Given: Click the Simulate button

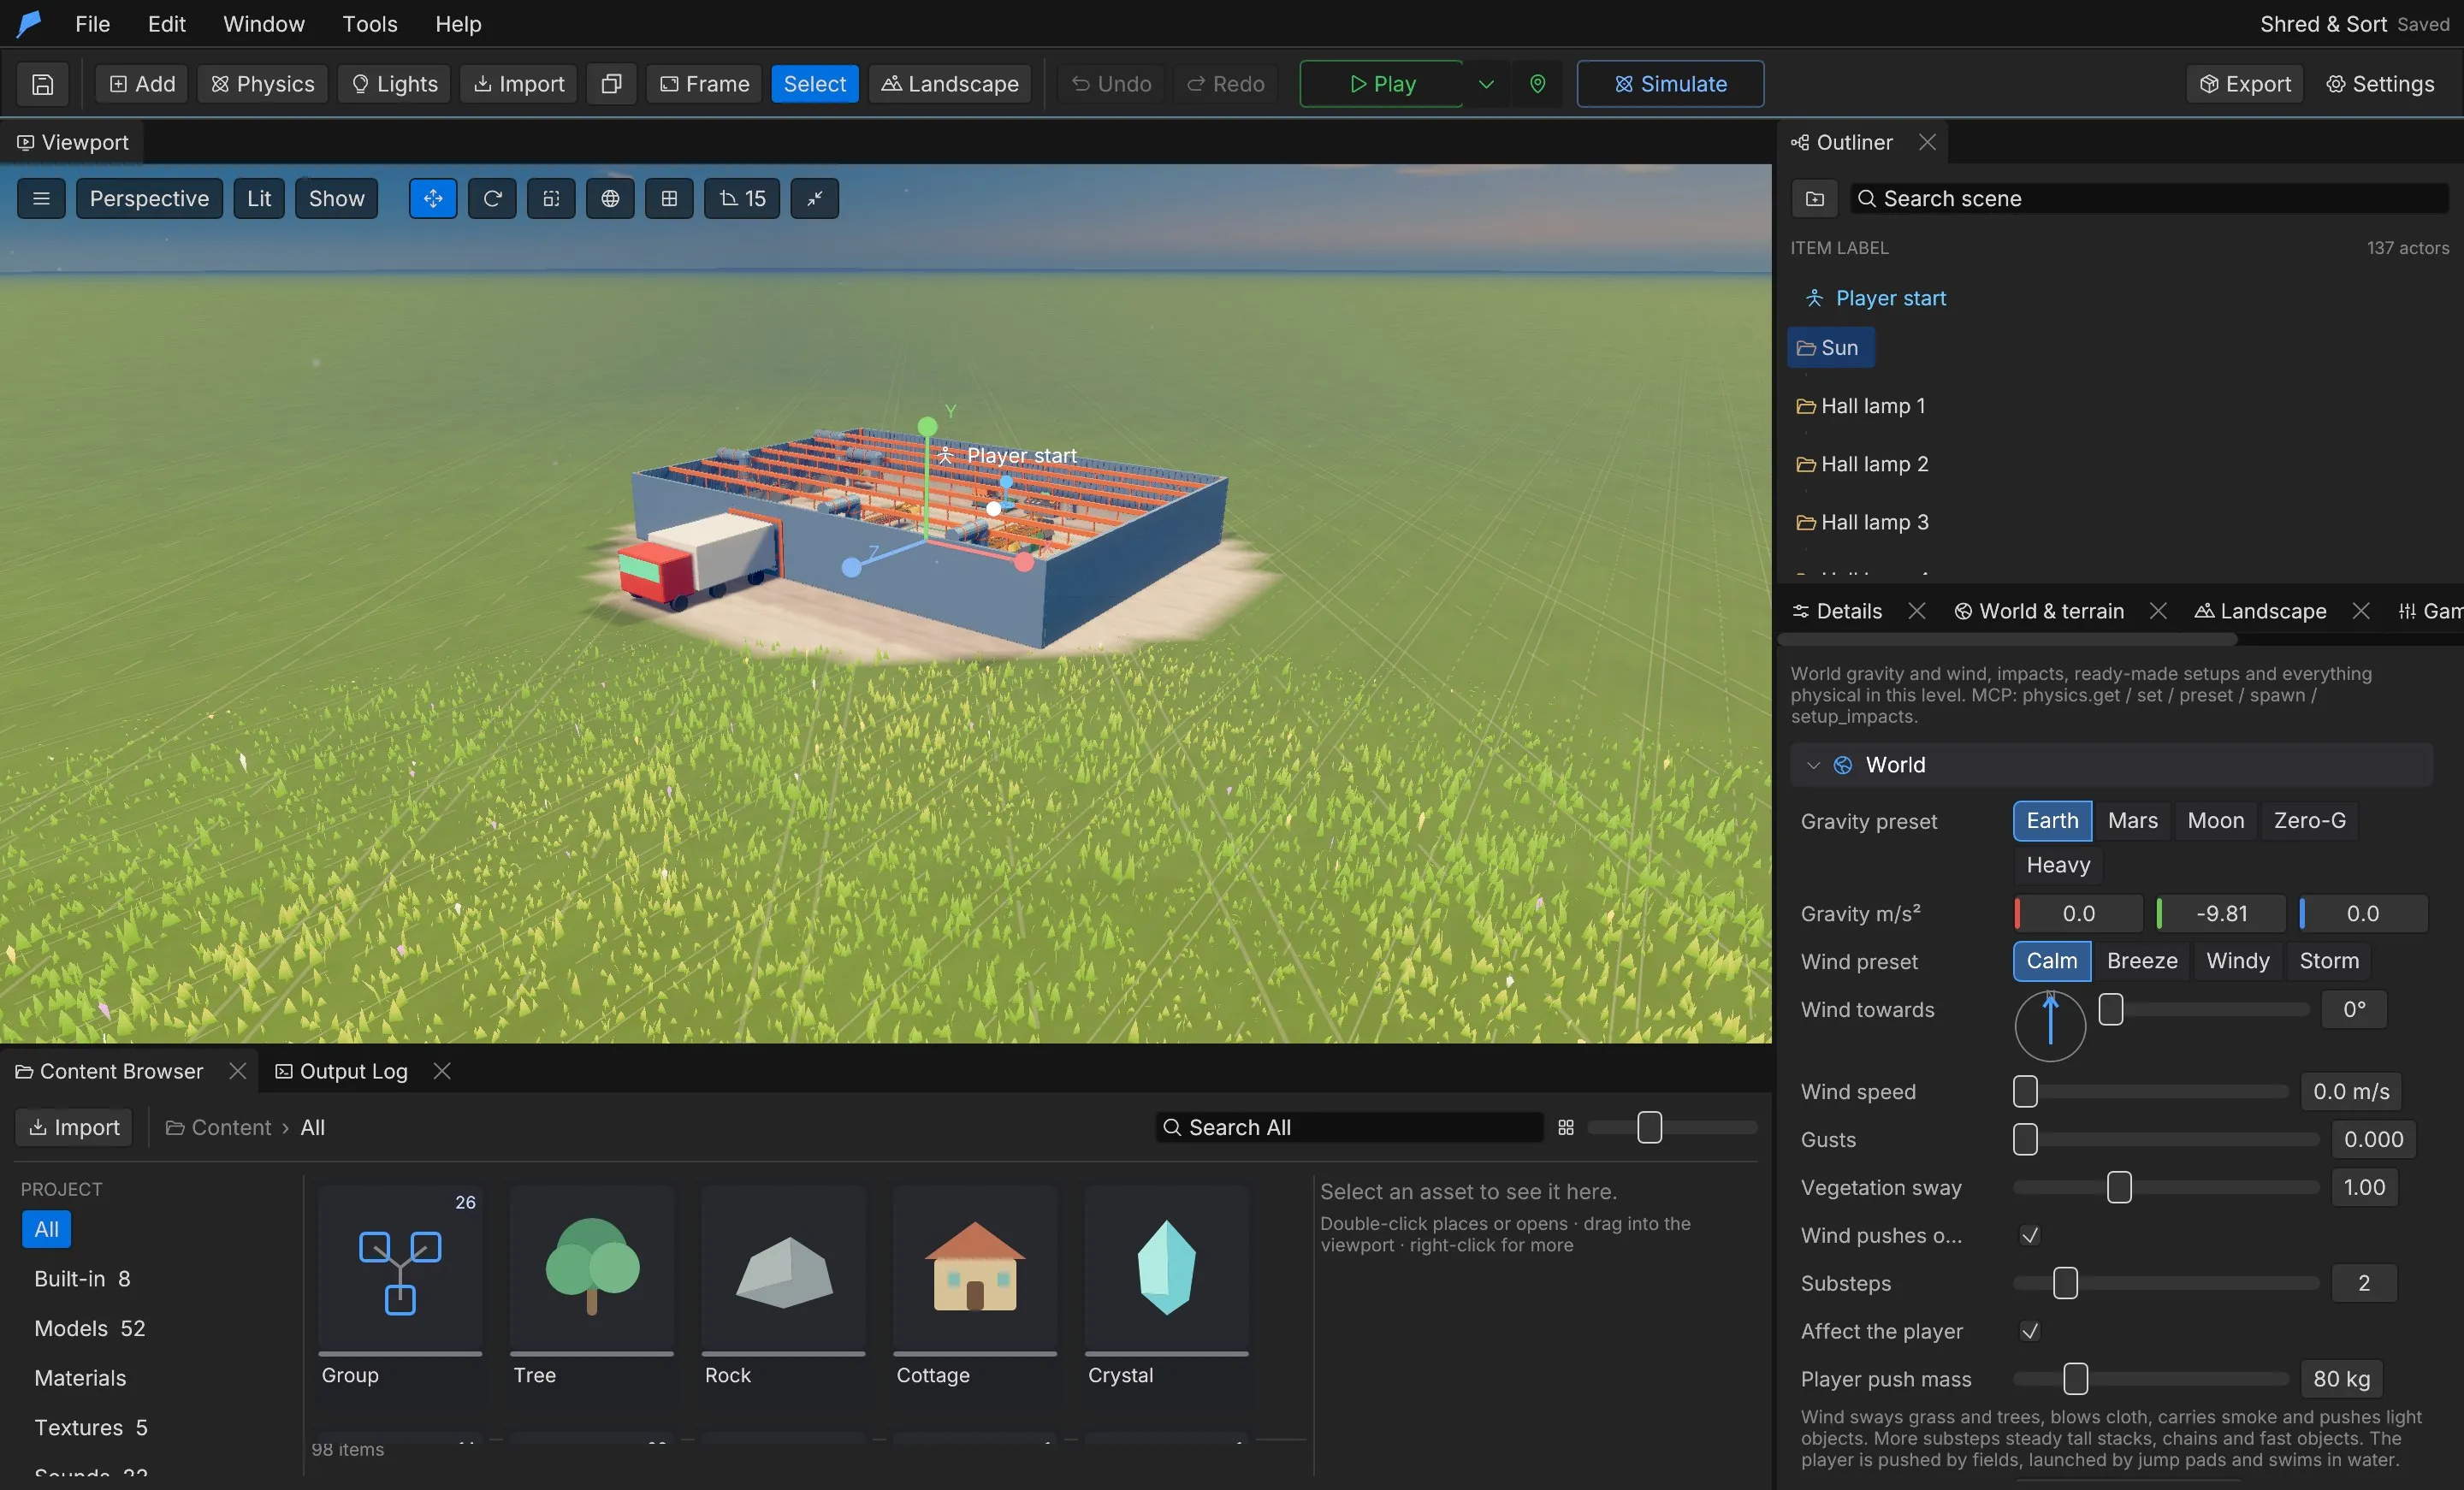Looking at the screenshot, I should [1670, 84].
